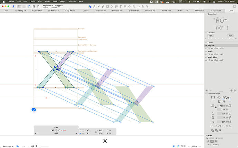Add a new layer with plus button
Viewport: 238px width, 148px height.
[x=207, y=90]
